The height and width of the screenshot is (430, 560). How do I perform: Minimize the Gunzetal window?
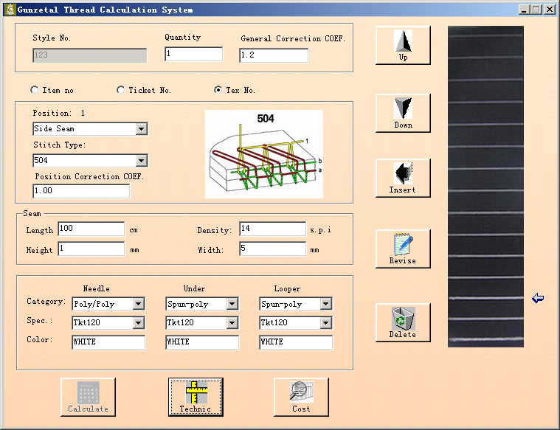pos(524,10)
